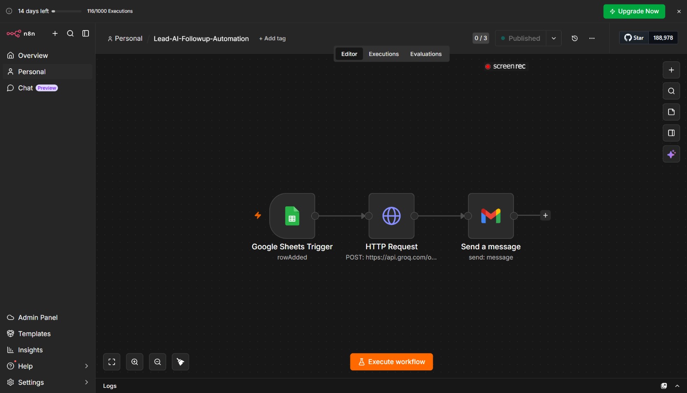
Task: Select the Gmail Send a message node
Action: coord(491,216)
